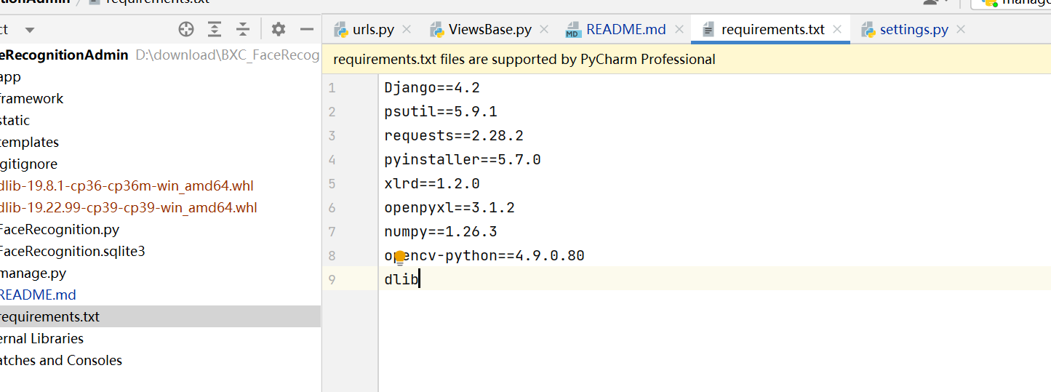
Task: Switch to the settings.py editor tab
Action: coord(914,30)
